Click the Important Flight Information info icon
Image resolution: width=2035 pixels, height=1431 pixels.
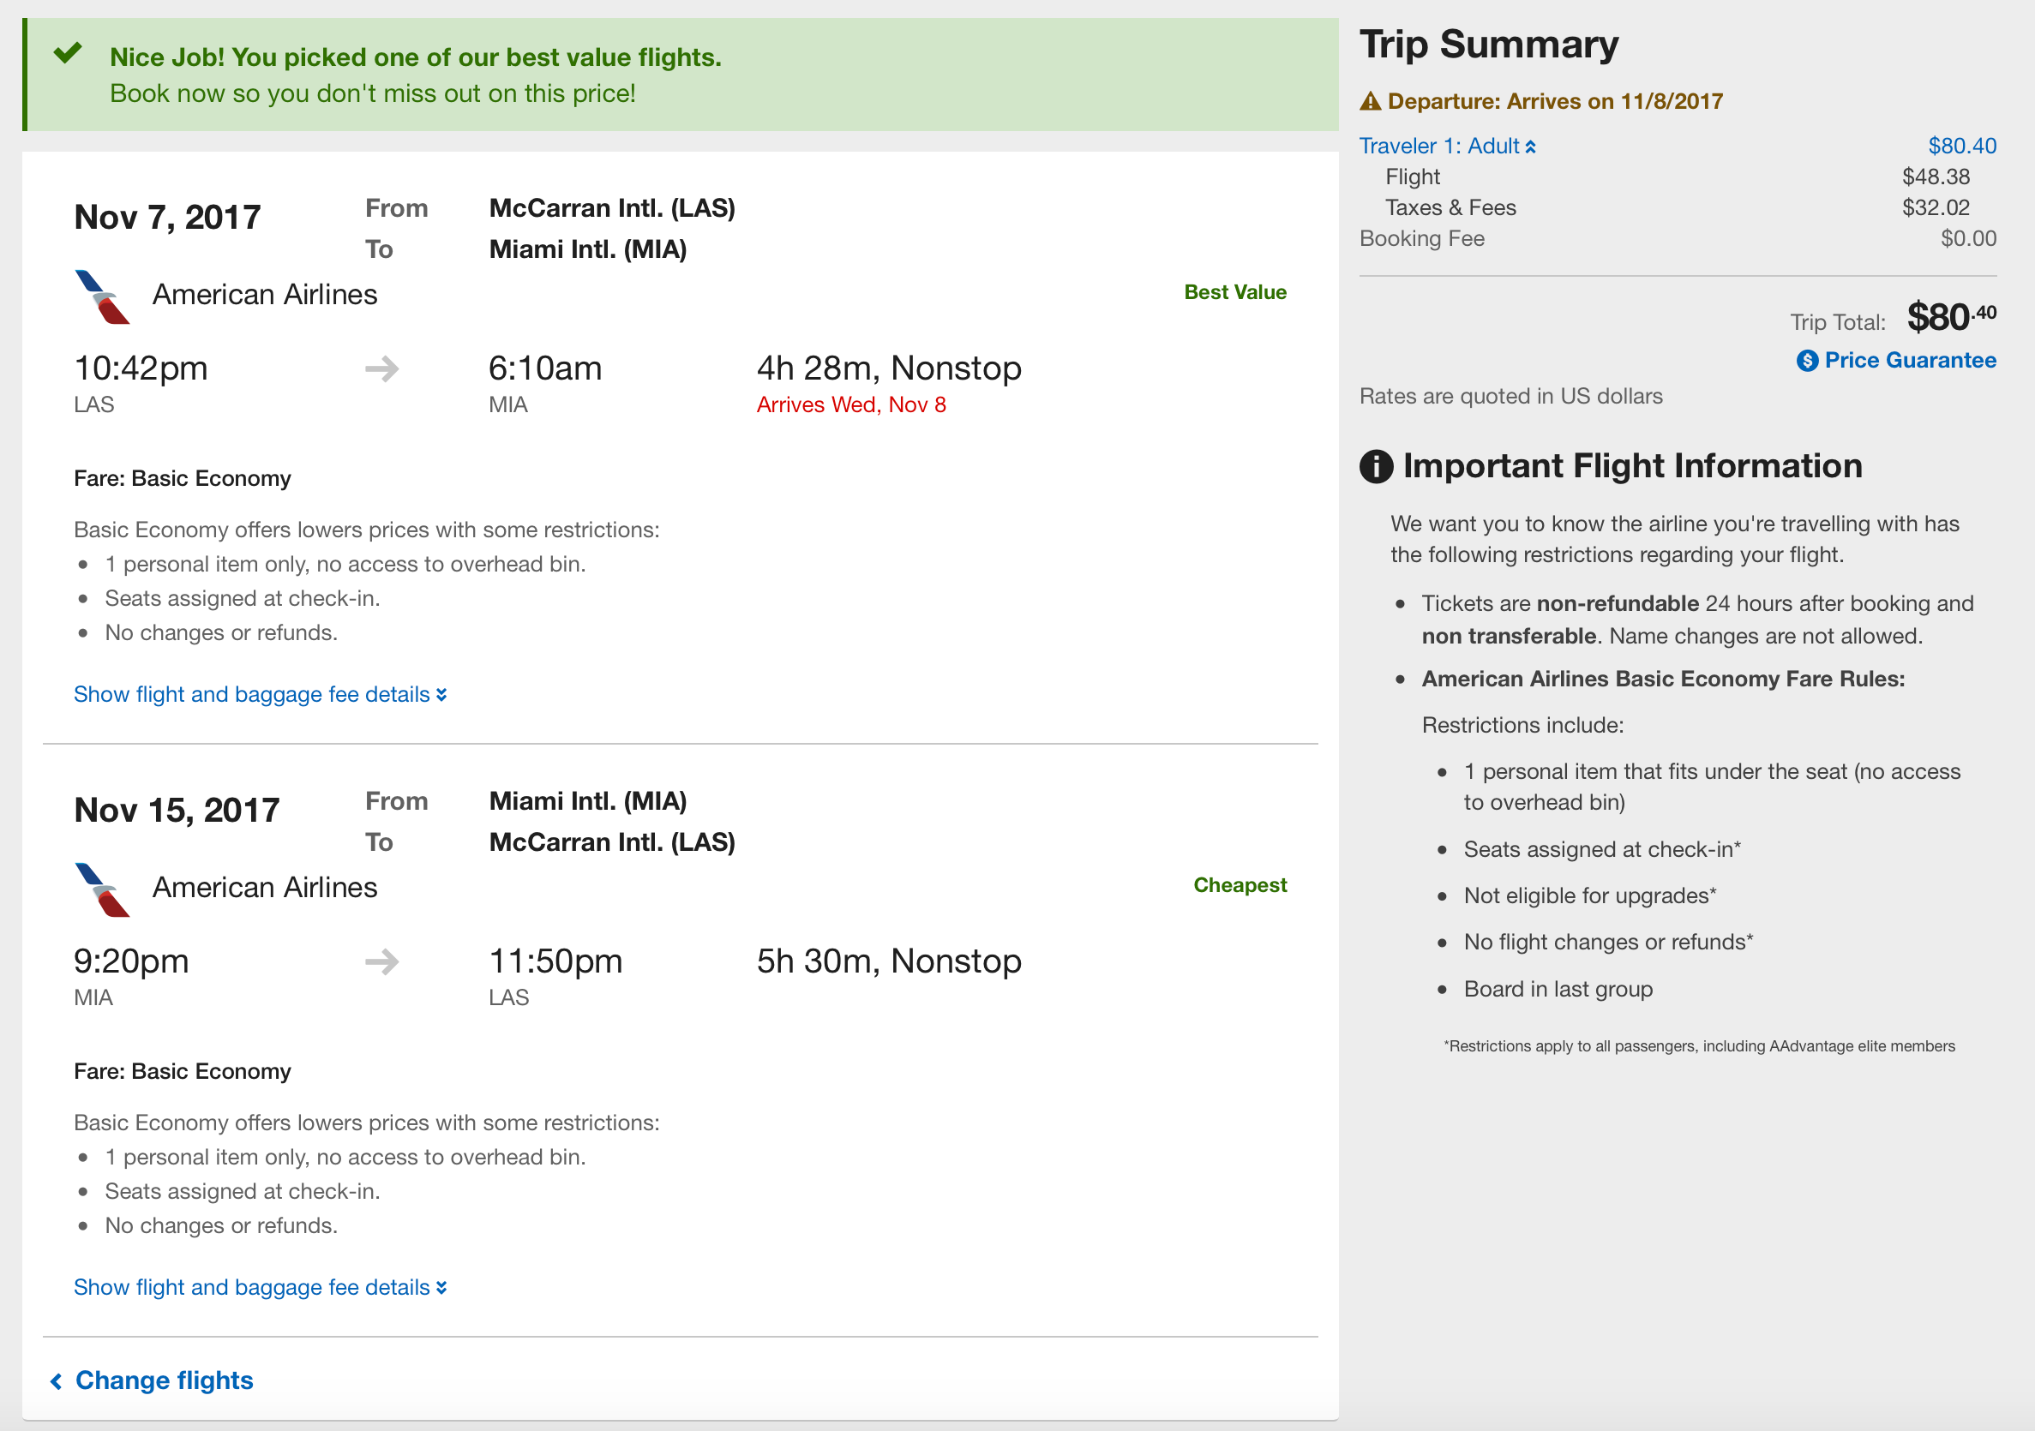[x=1376, y=467]
